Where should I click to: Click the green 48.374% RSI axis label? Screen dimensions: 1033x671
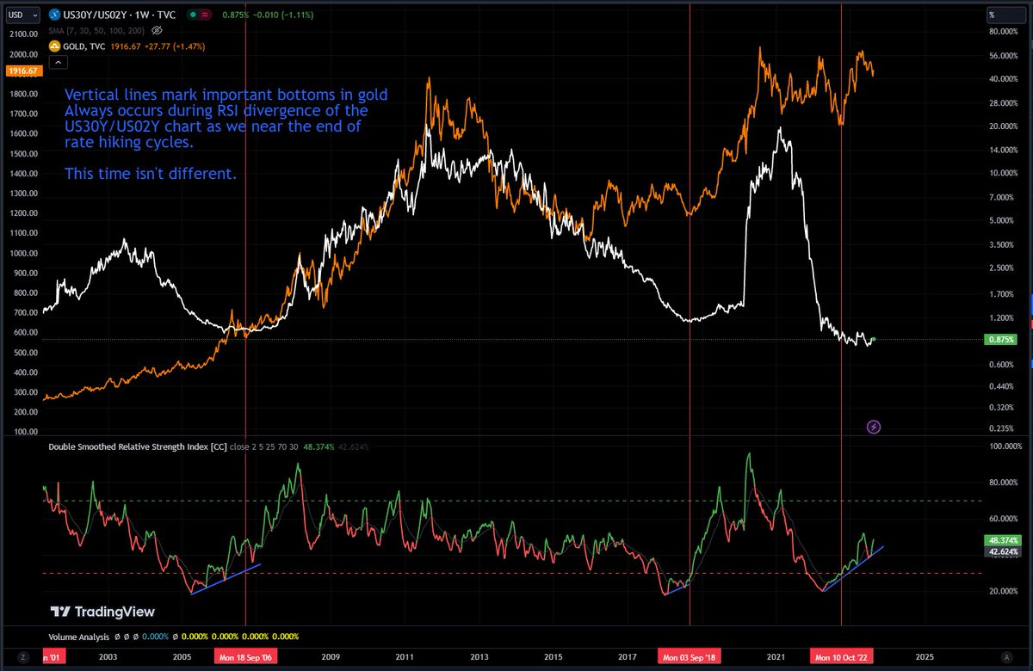(x=1002, y=540)
